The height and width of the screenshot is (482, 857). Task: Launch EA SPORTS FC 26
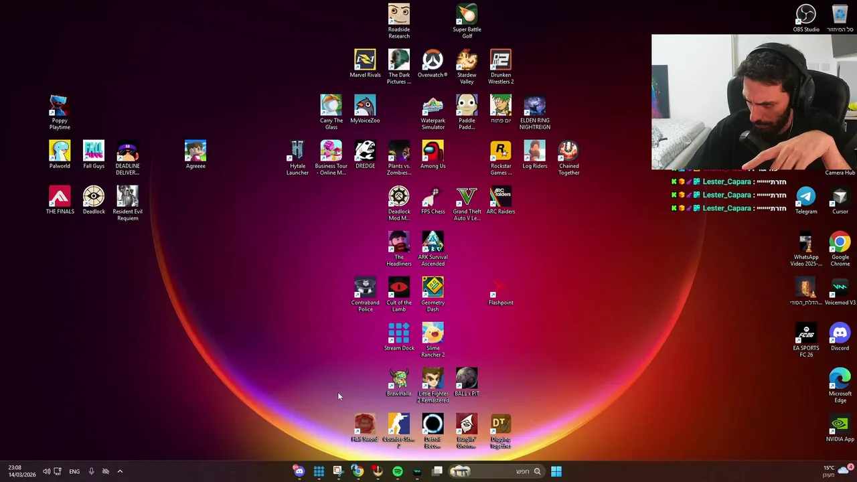coord(806,339)
